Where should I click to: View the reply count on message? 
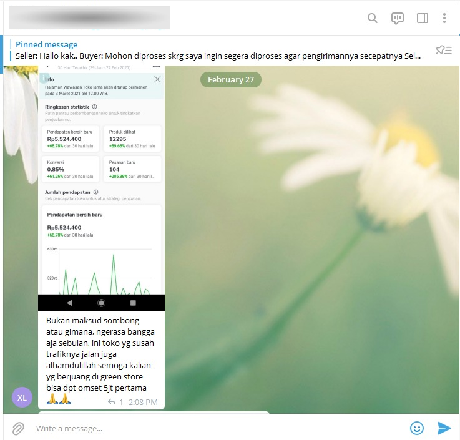pyautogui.click(x=115, y=402)
